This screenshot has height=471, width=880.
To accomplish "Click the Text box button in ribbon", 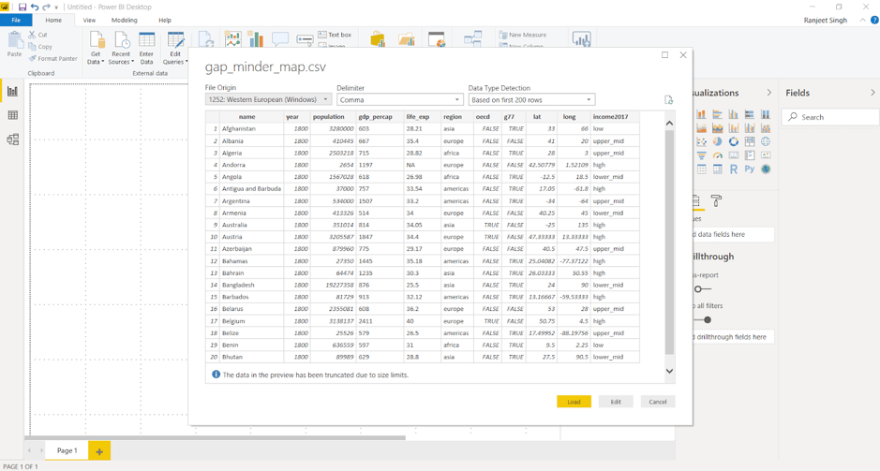I will click(335, 35).
